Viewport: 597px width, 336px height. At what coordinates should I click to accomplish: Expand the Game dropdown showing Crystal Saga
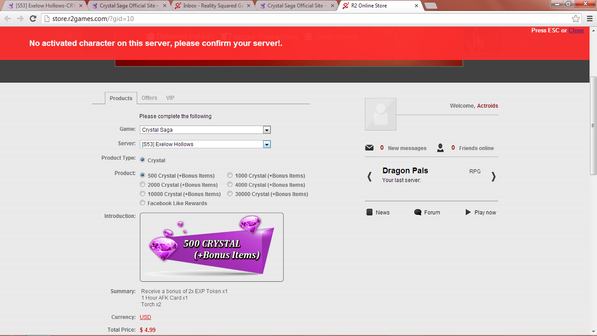(267, 130)
